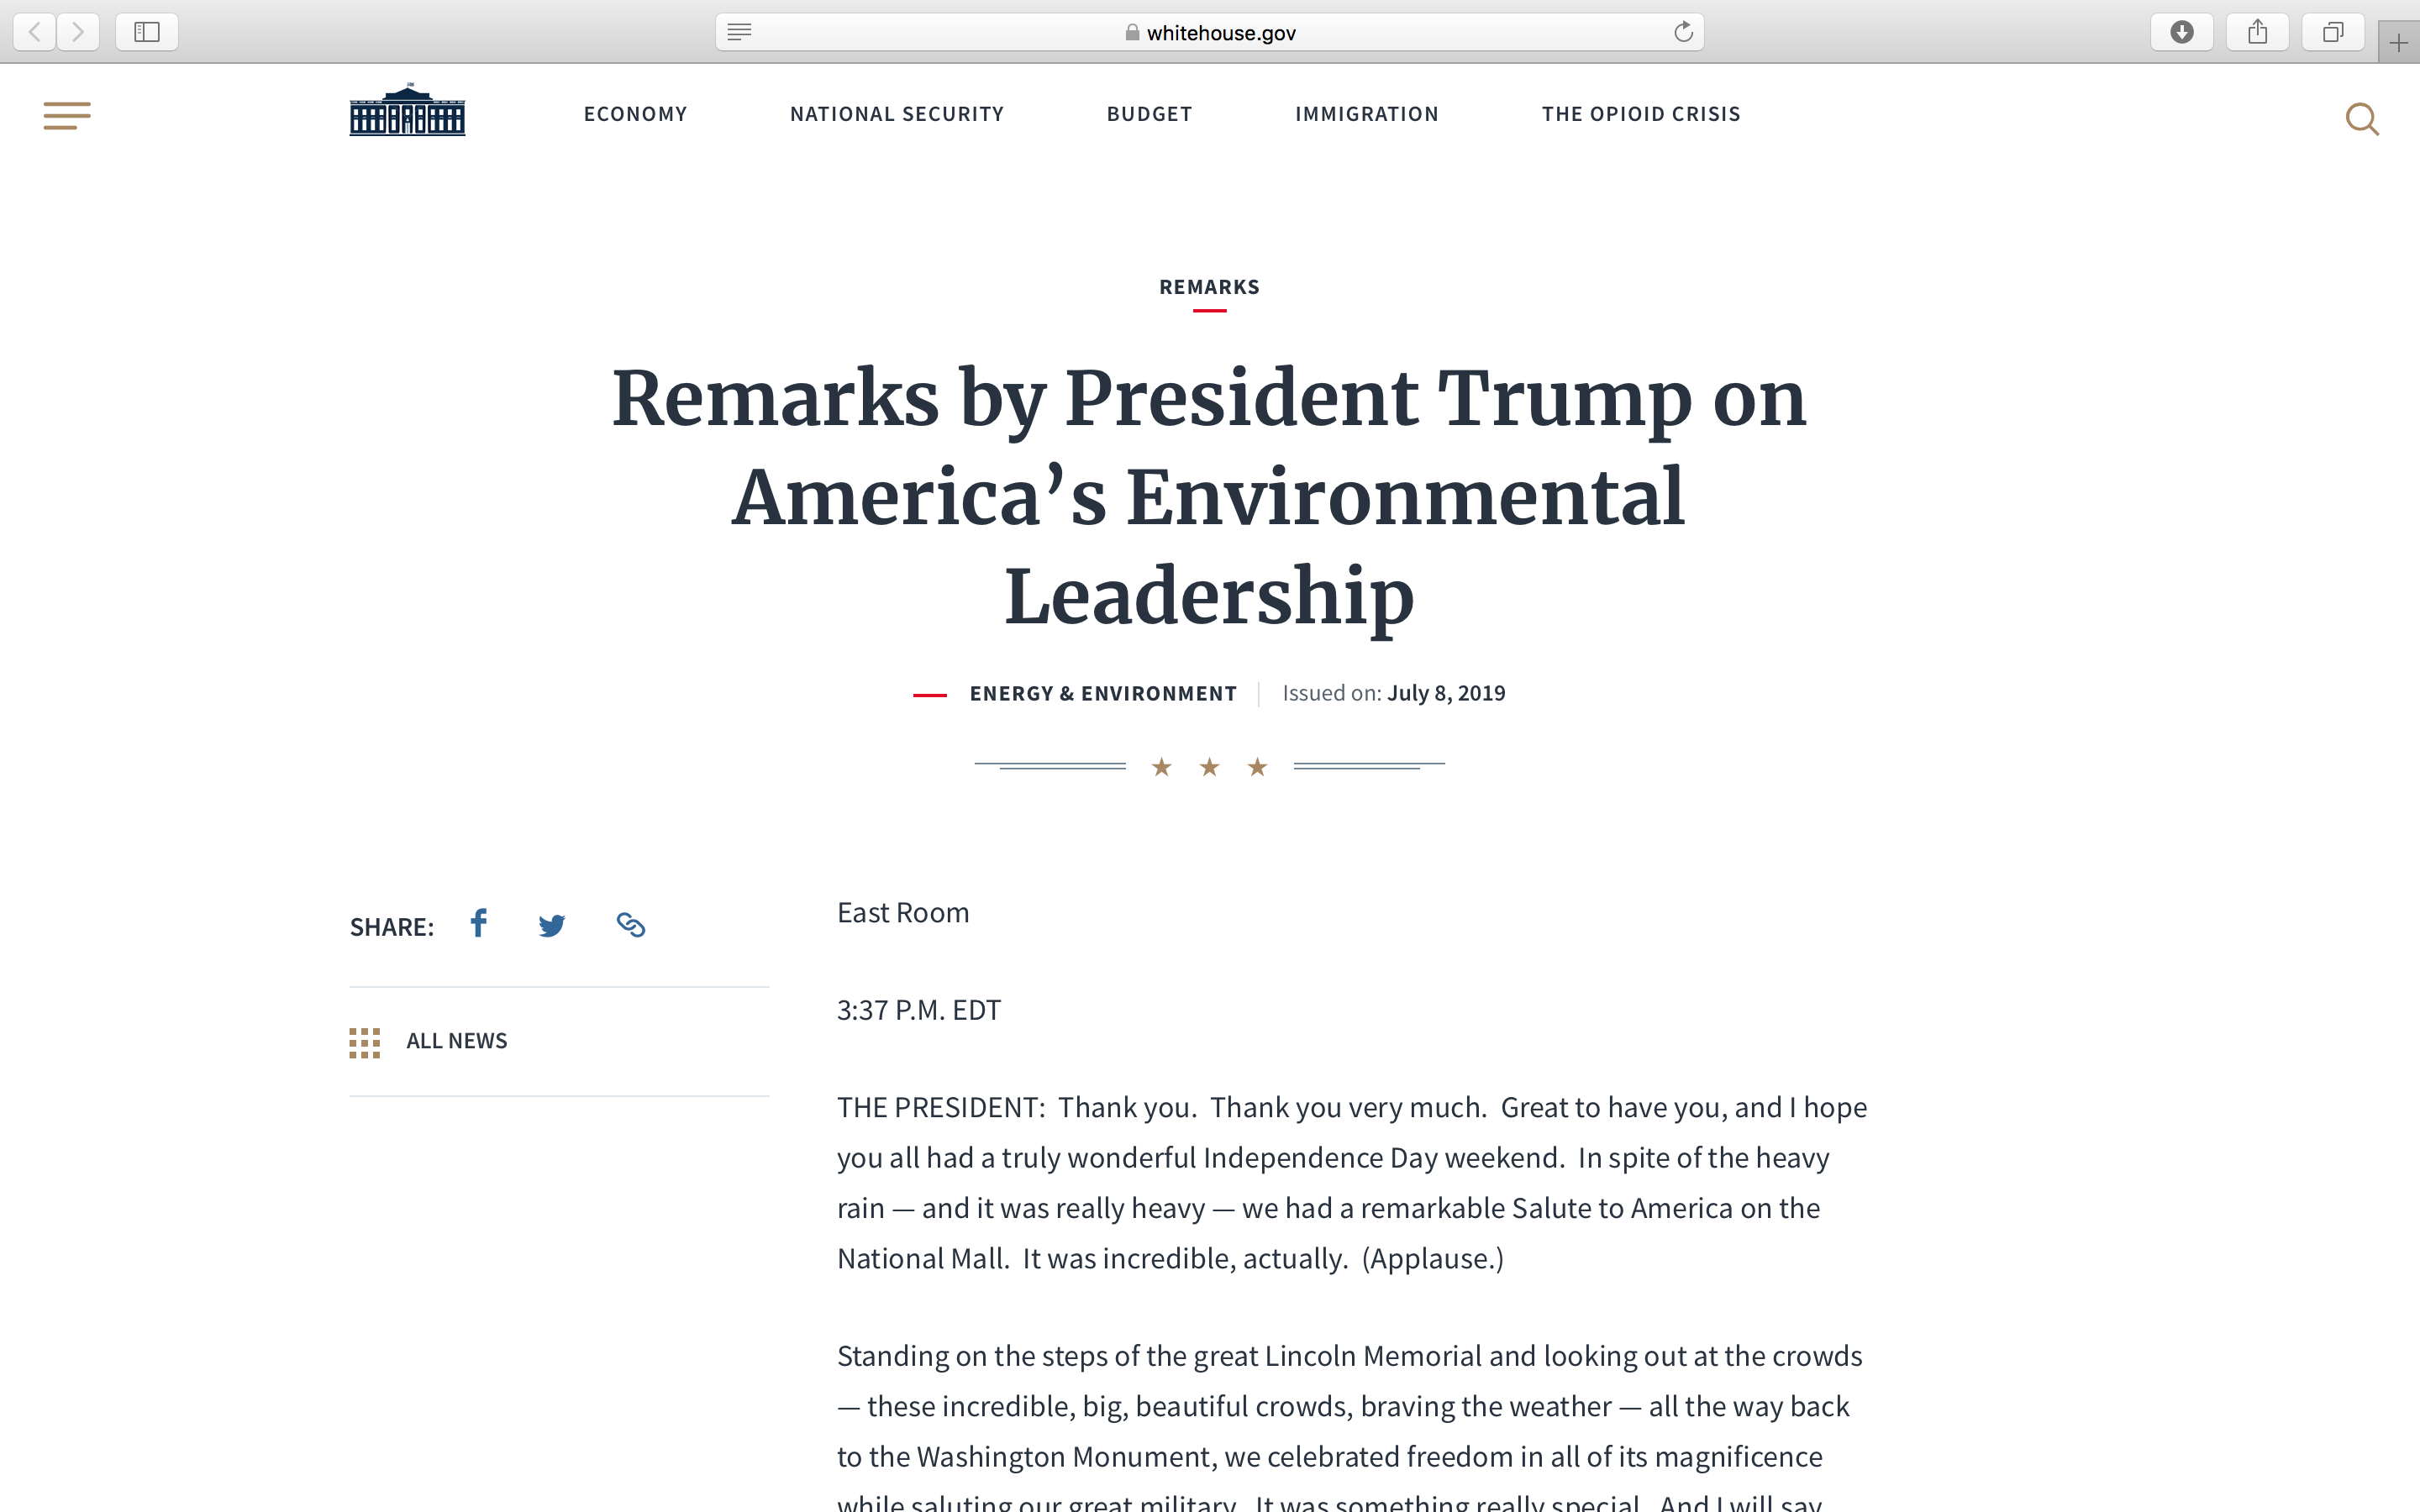Click the 3:37 P.M. EDT timestamp
2420x1512 pixels.
point(919,1010)
